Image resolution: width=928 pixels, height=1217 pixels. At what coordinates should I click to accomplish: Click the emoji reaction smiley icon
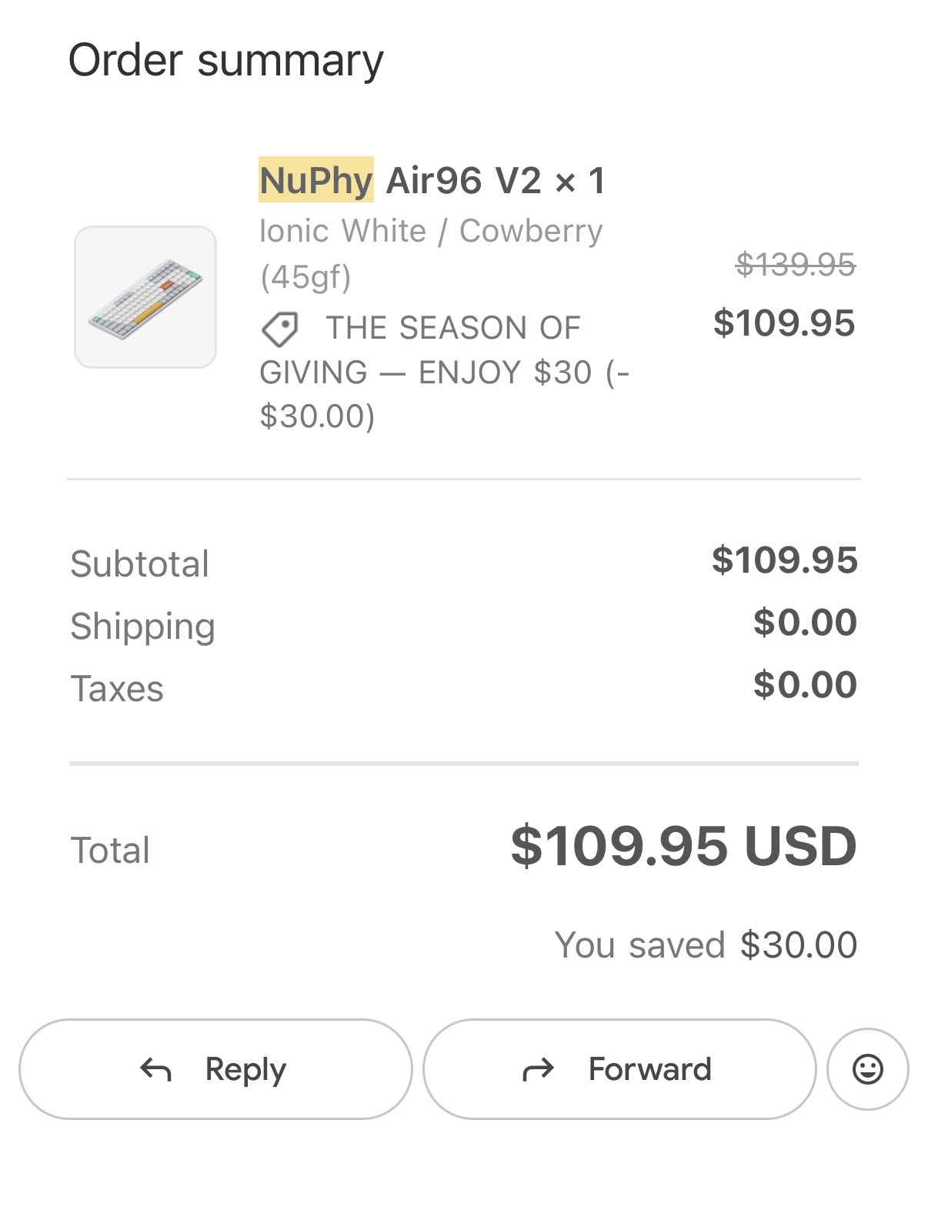(x=867, y=1068)
